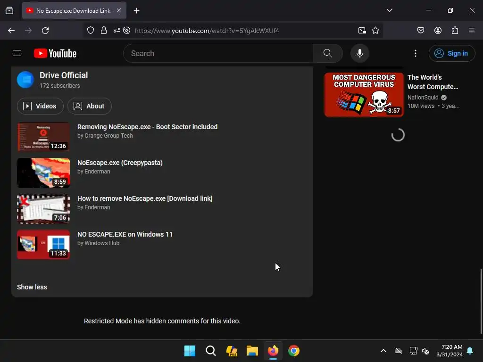Open the Windows Start menu
This screenshot has width=483, height=362.
coord(190,351)
